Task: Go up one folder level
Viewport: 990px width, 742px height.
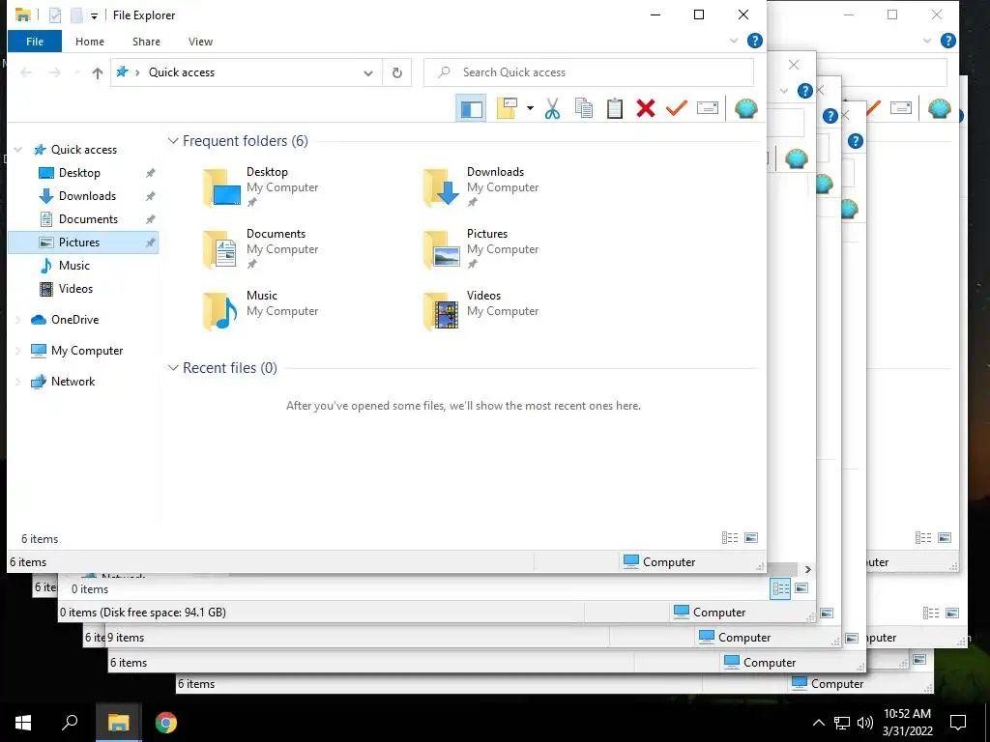Action: tap(98, 73)
